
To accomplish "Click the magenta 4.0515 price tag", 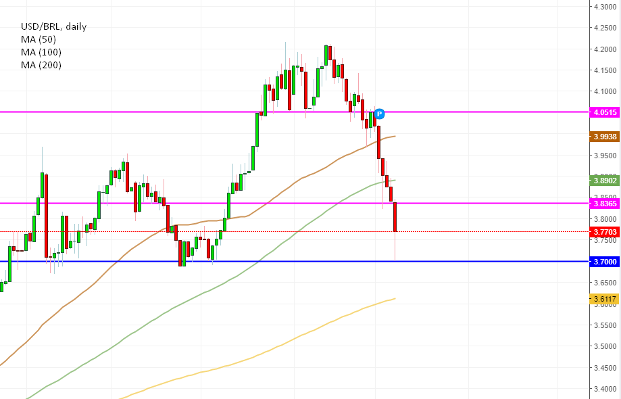I will [605, 112].
